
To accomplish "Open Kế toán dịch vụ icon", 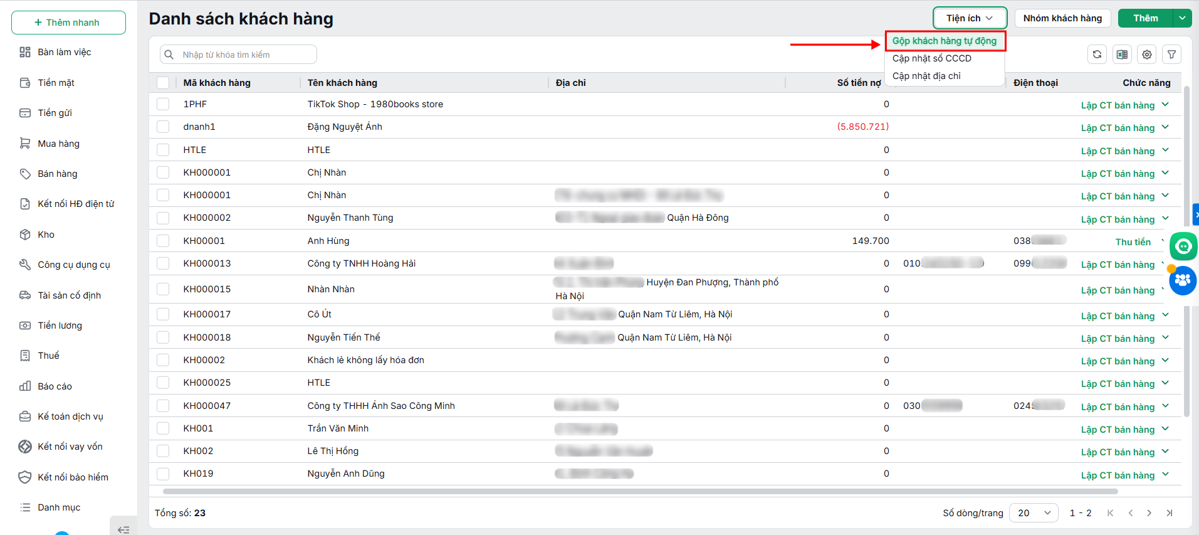I will [25, 416].
